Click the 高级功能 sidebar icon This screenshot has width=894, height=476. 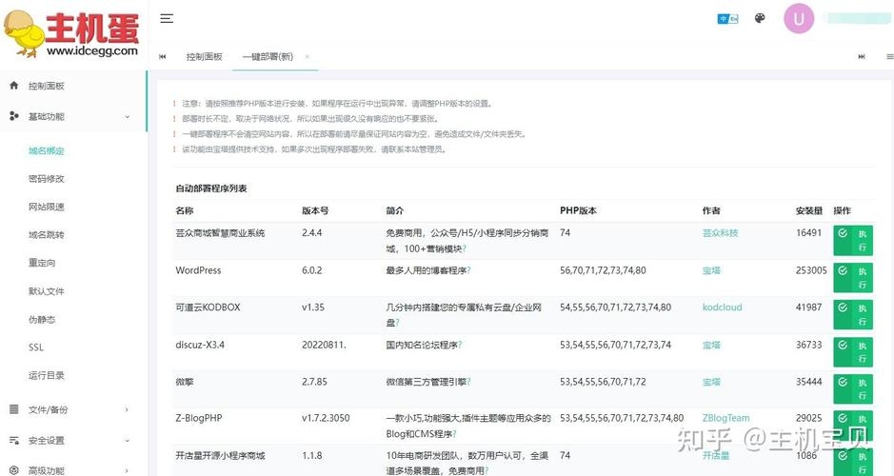tap(14, 470)
